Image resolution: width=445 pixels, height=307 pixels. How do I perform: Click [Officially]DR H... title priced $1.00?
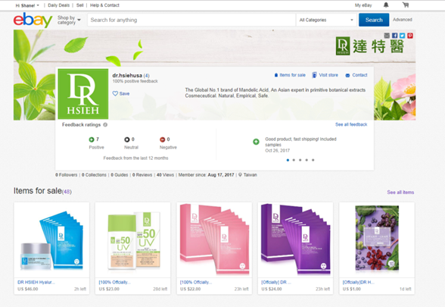[x=359, y=282]
